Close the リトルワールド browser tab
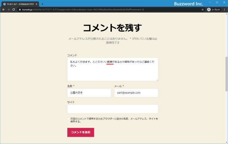The width and height of the screenshot is (228, 144). (x=37, y=4)
